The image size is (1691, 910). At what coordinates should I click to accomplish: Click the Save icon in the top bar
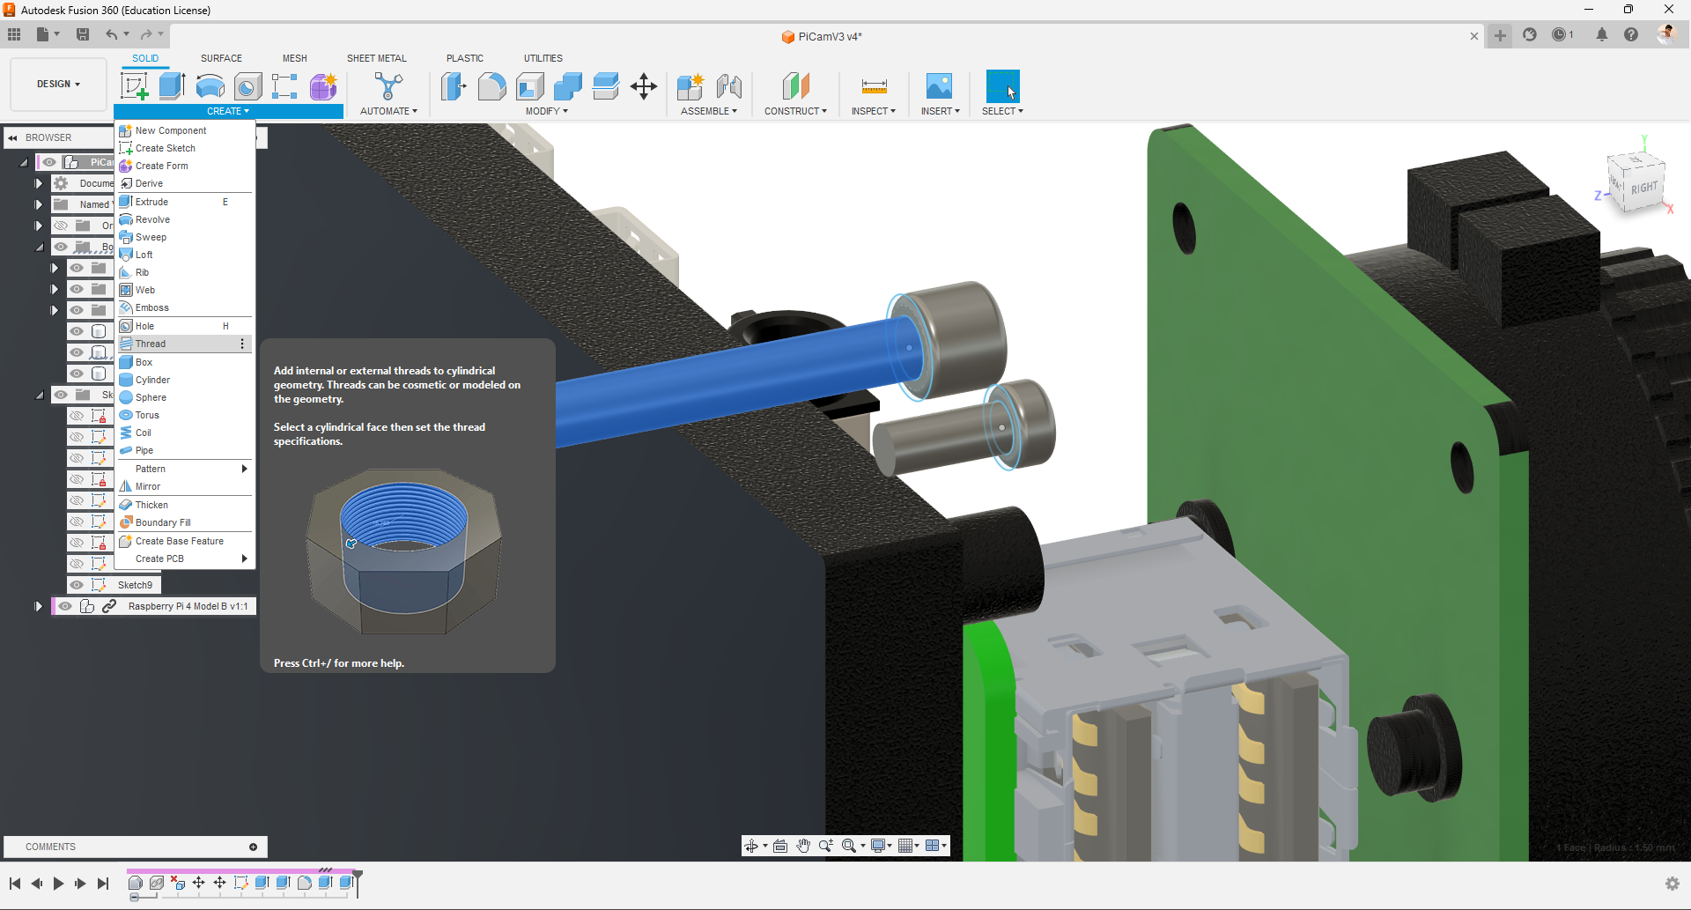[83, 34]
